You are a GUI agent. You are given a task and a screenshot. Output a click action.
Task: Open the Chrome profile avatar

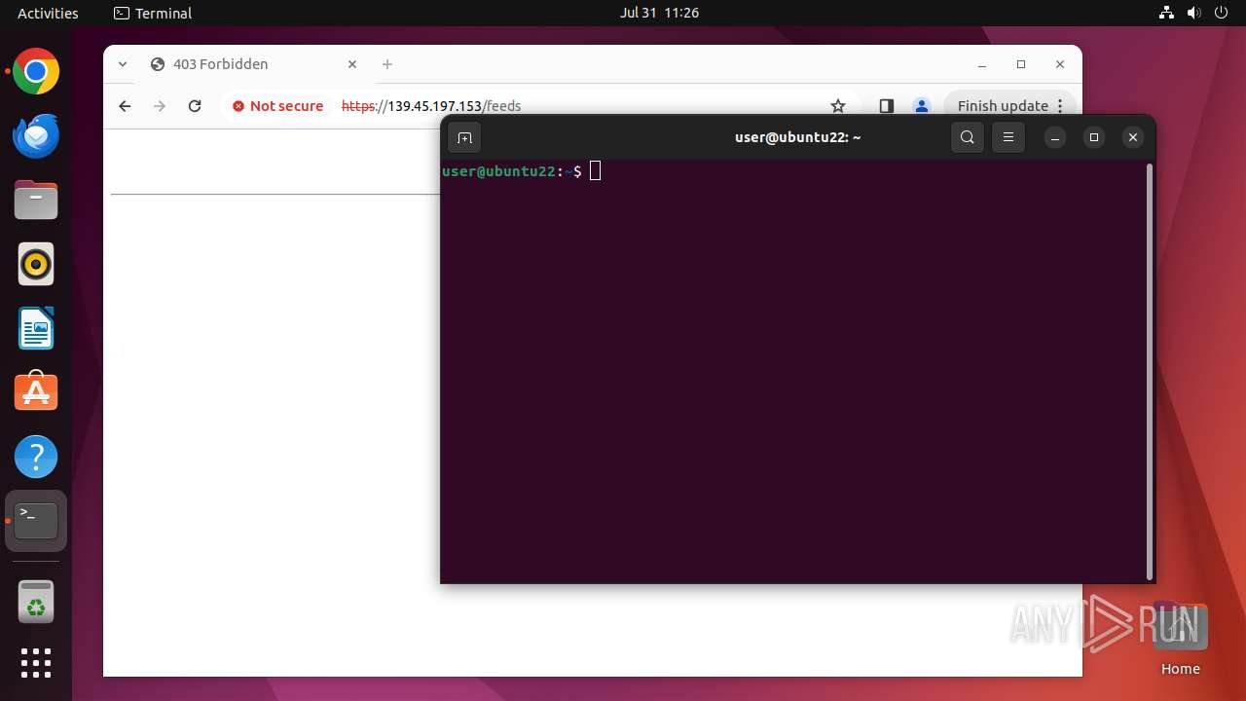click(922, 106)
